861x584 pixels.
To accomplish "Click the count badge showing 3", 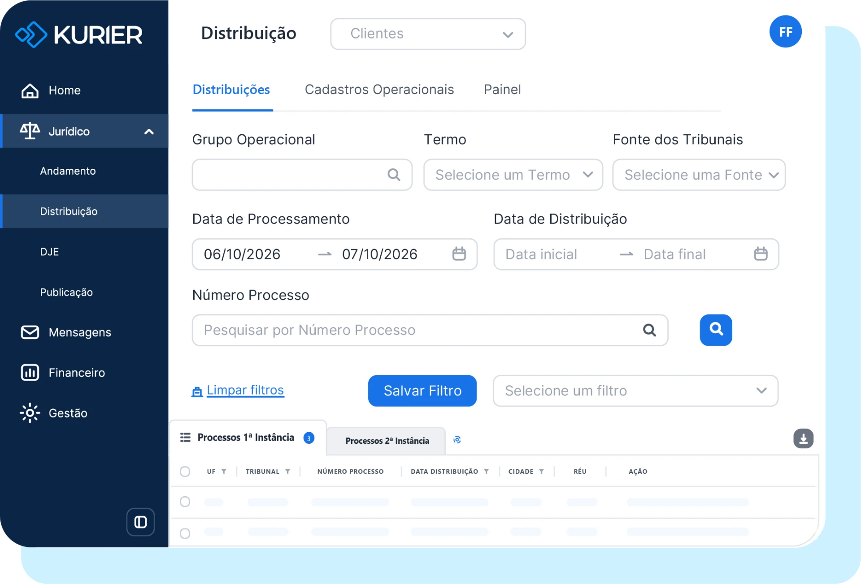I will point(309,438).
